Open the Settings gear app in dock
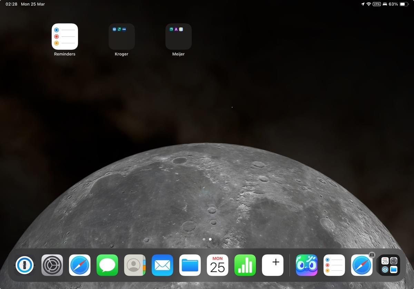The image size is (414, 289). coord(52,265)
